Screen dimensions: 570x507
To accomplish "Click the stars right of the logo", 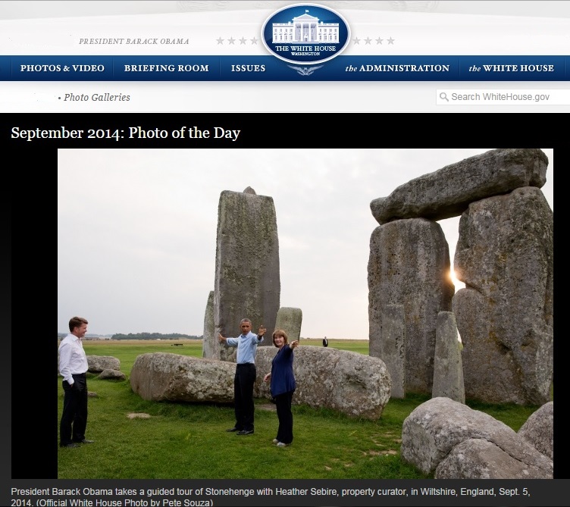I will click(x=374, y=41).
